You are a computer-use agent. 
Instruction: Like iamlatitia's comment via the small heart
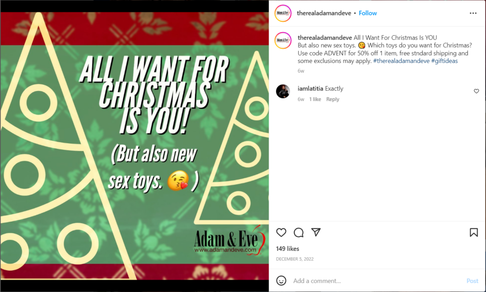pos(476,91)
